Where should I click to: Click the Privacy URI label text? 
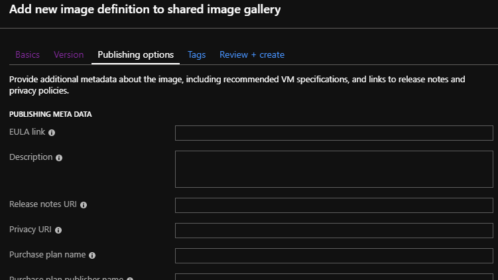point(31,230)
